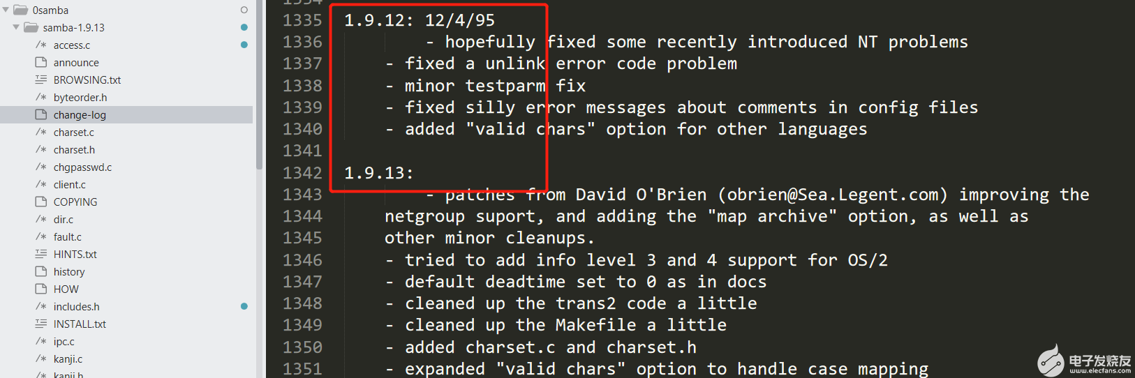1135x378 pixels.
Task: Click the HINTS.txt text file icon
Action: pos(41,254)
